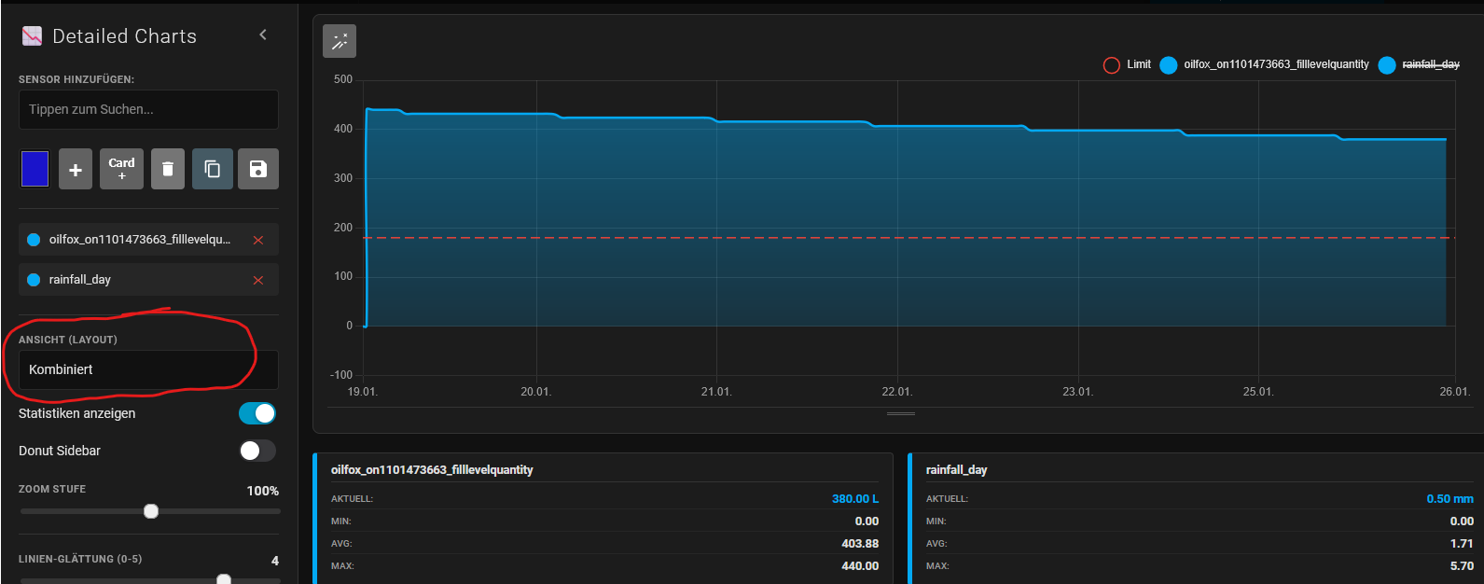Click the plus icon to add sensor

click(x=76, y=169)
